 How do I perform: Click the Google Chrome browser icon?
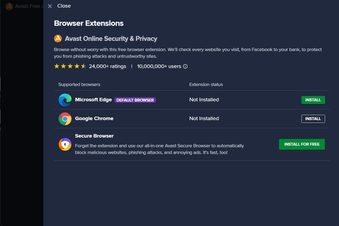[x=65, y=119]
